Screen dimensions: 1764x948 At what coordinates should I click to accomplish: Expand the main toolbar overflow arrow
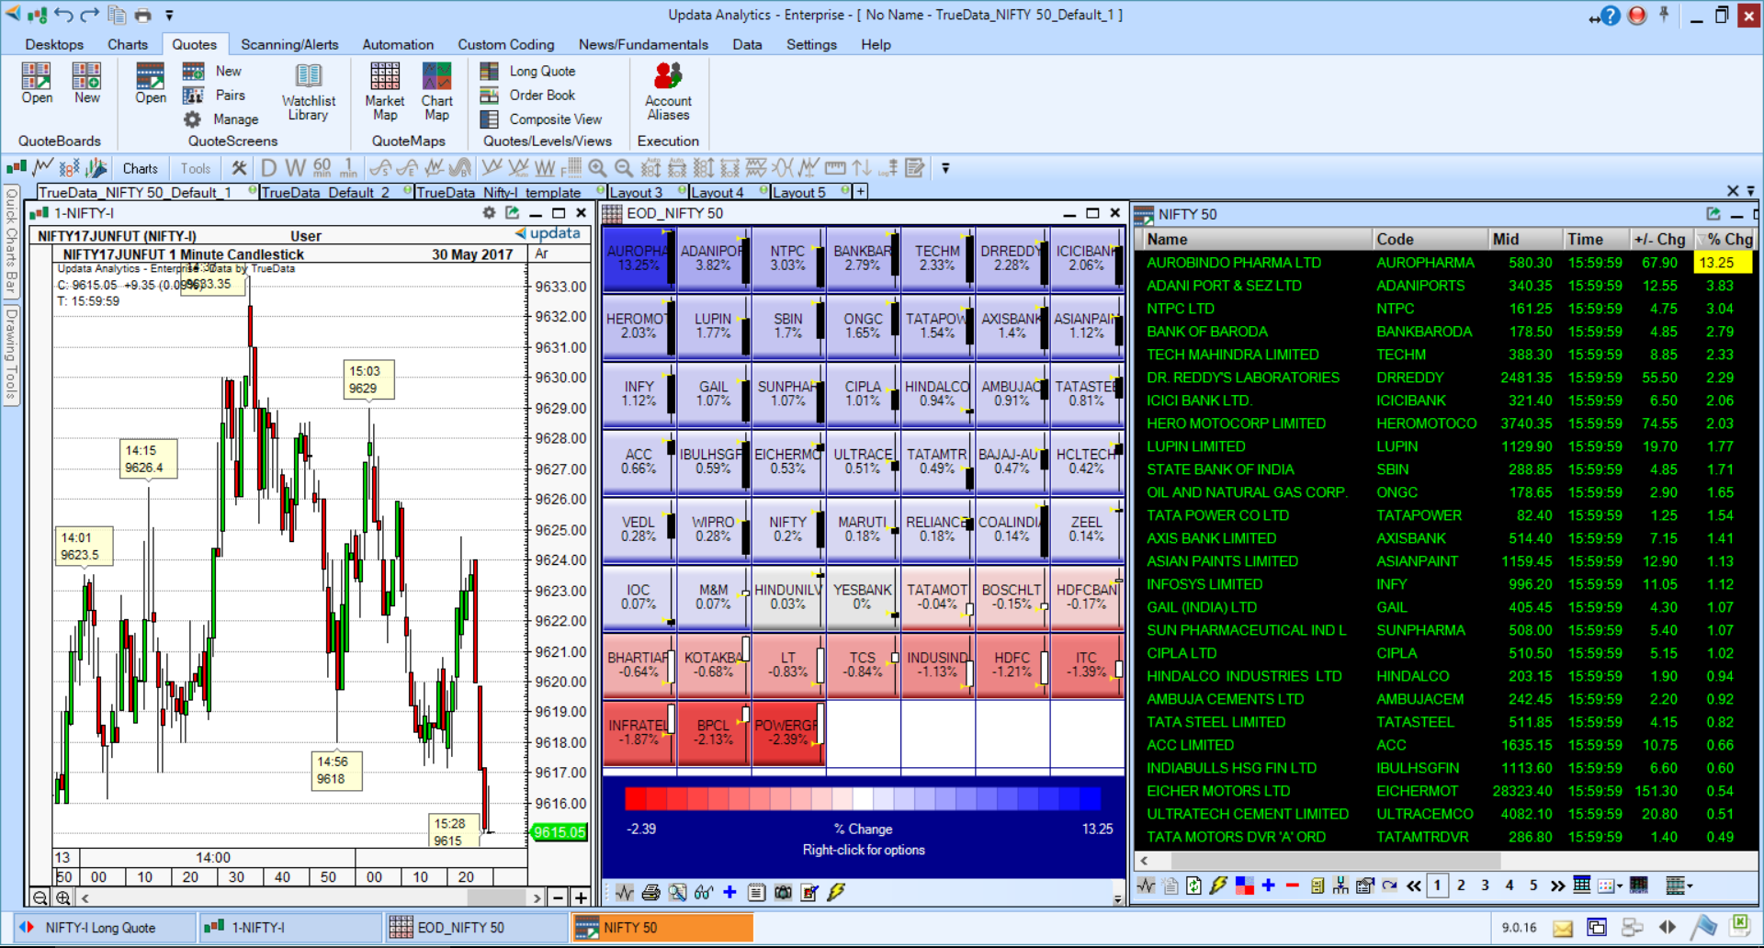(x=944, y=168)
